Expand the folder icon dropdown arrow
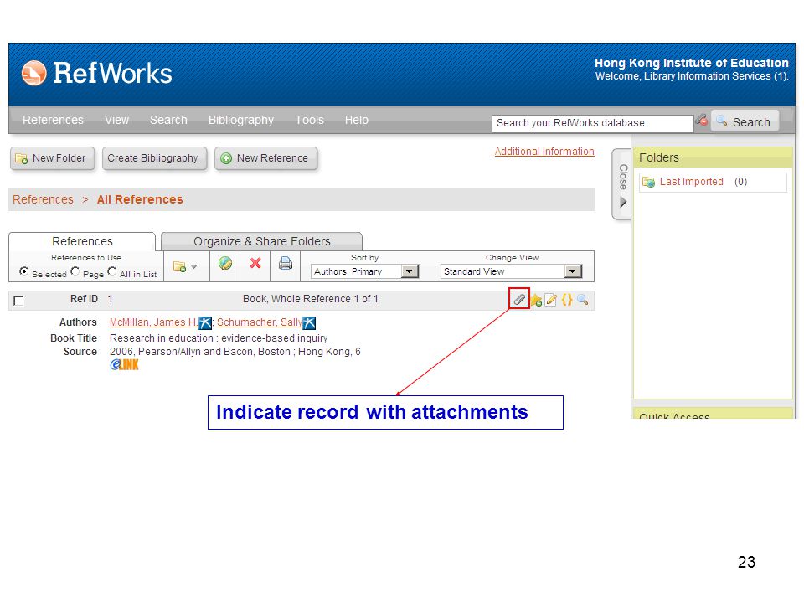This screenshot has height=603, width=804. coord(193,266)
